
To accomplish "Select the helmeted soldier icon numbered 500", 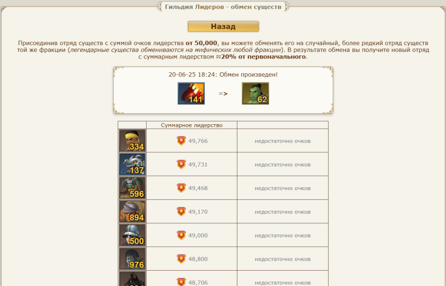I will (132, 235).
